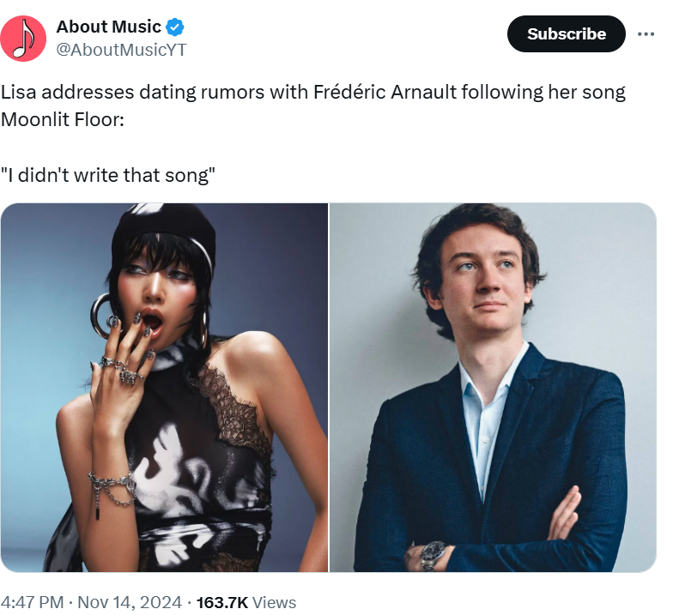Click the 4:47 PM timestamp
This screenshot has height=615, width=673.
[33, 602]
